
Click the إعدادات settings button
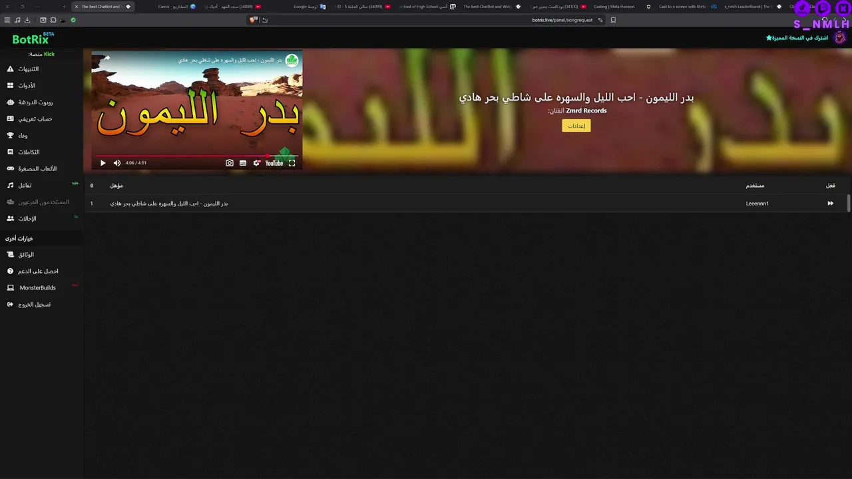tap(576, 126)
